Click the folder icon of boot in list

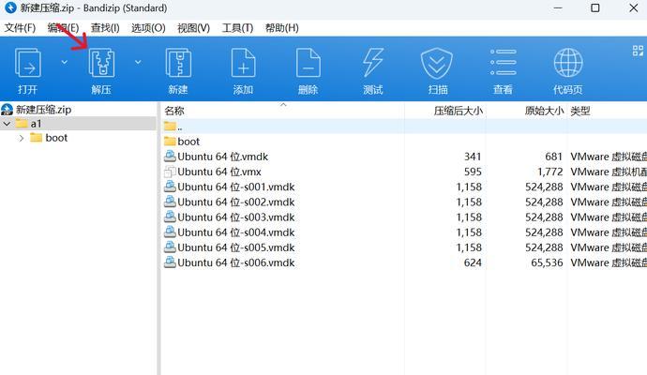[170, 141]
